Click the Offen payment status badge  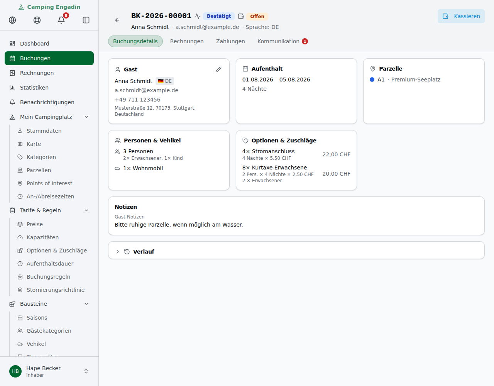257,16
